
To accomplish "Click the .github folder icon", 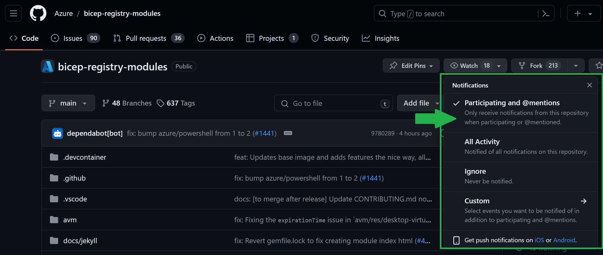I will pyautogui.click(x=54, y=178).
